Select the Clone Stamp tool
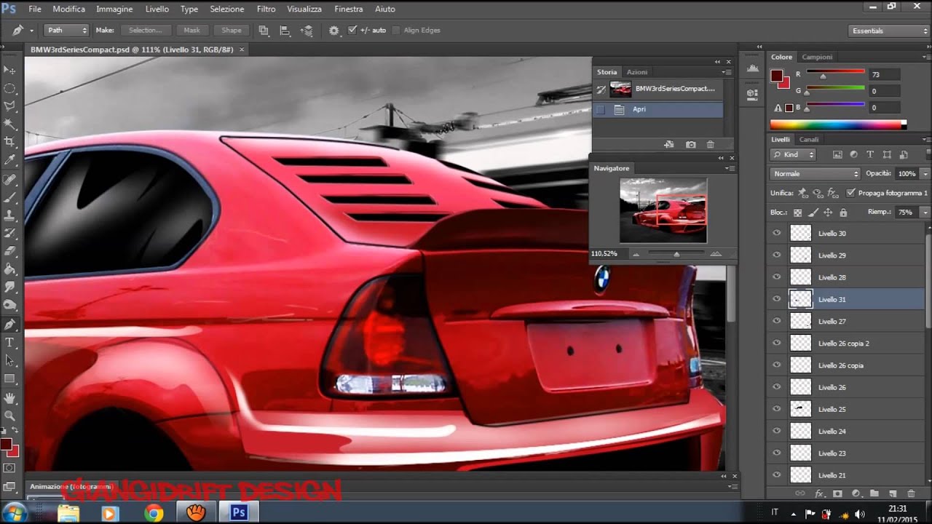Image resolution: width=932 pixels, height=524 pixels. [x=10, y=215]
